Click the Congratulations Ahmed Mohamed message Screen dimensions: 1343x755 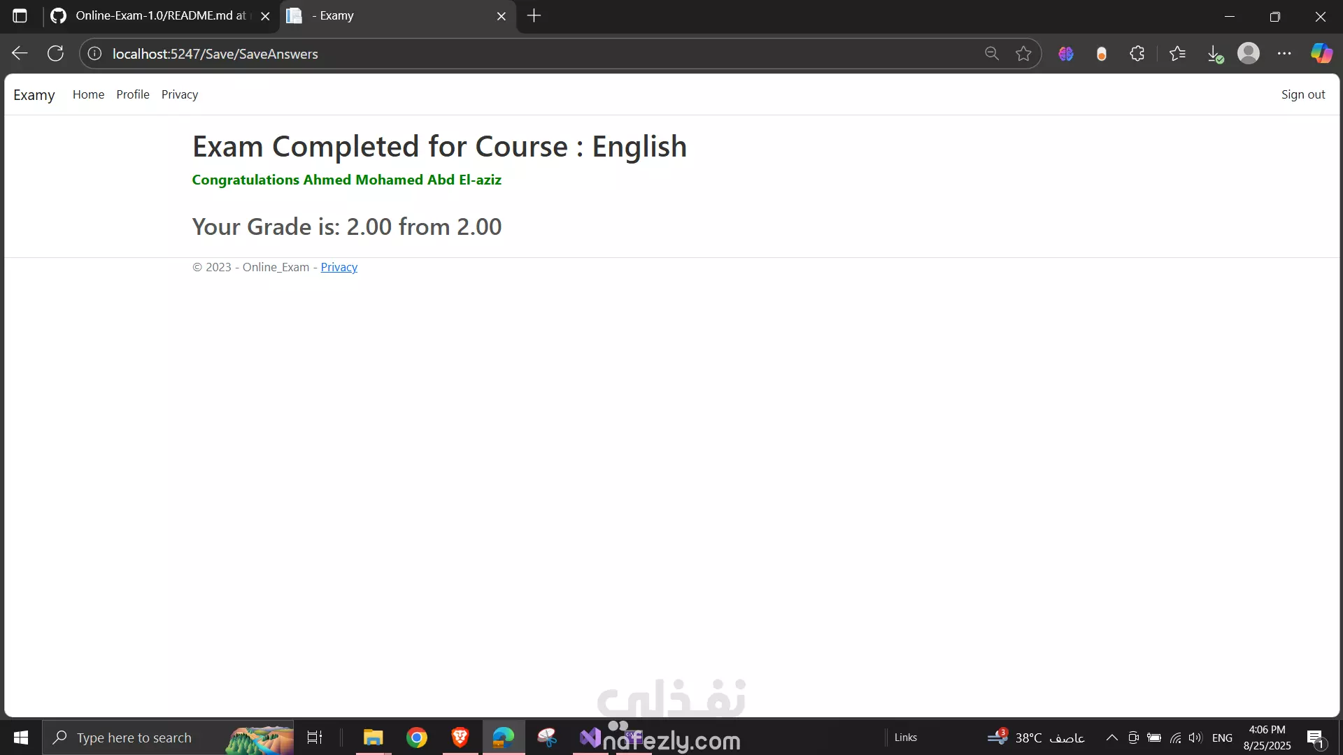click(347, 180)
